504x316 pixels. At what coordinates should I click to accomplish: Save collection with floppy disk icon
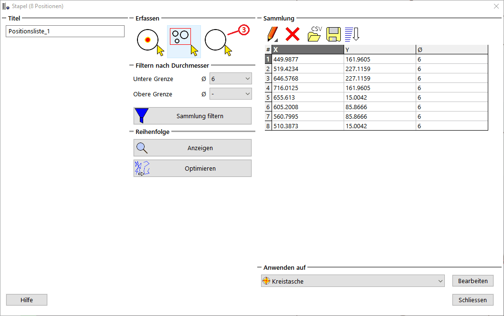[x=333, y=34]
